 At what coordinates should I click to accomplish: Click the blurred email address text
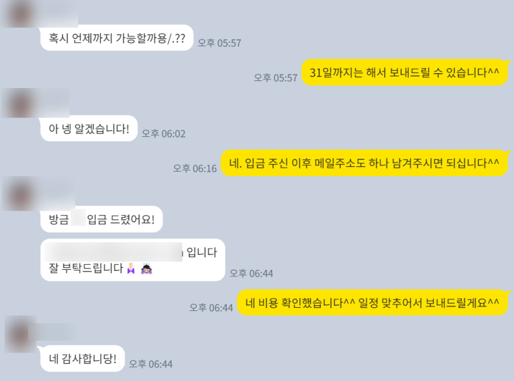click(114, 252)
